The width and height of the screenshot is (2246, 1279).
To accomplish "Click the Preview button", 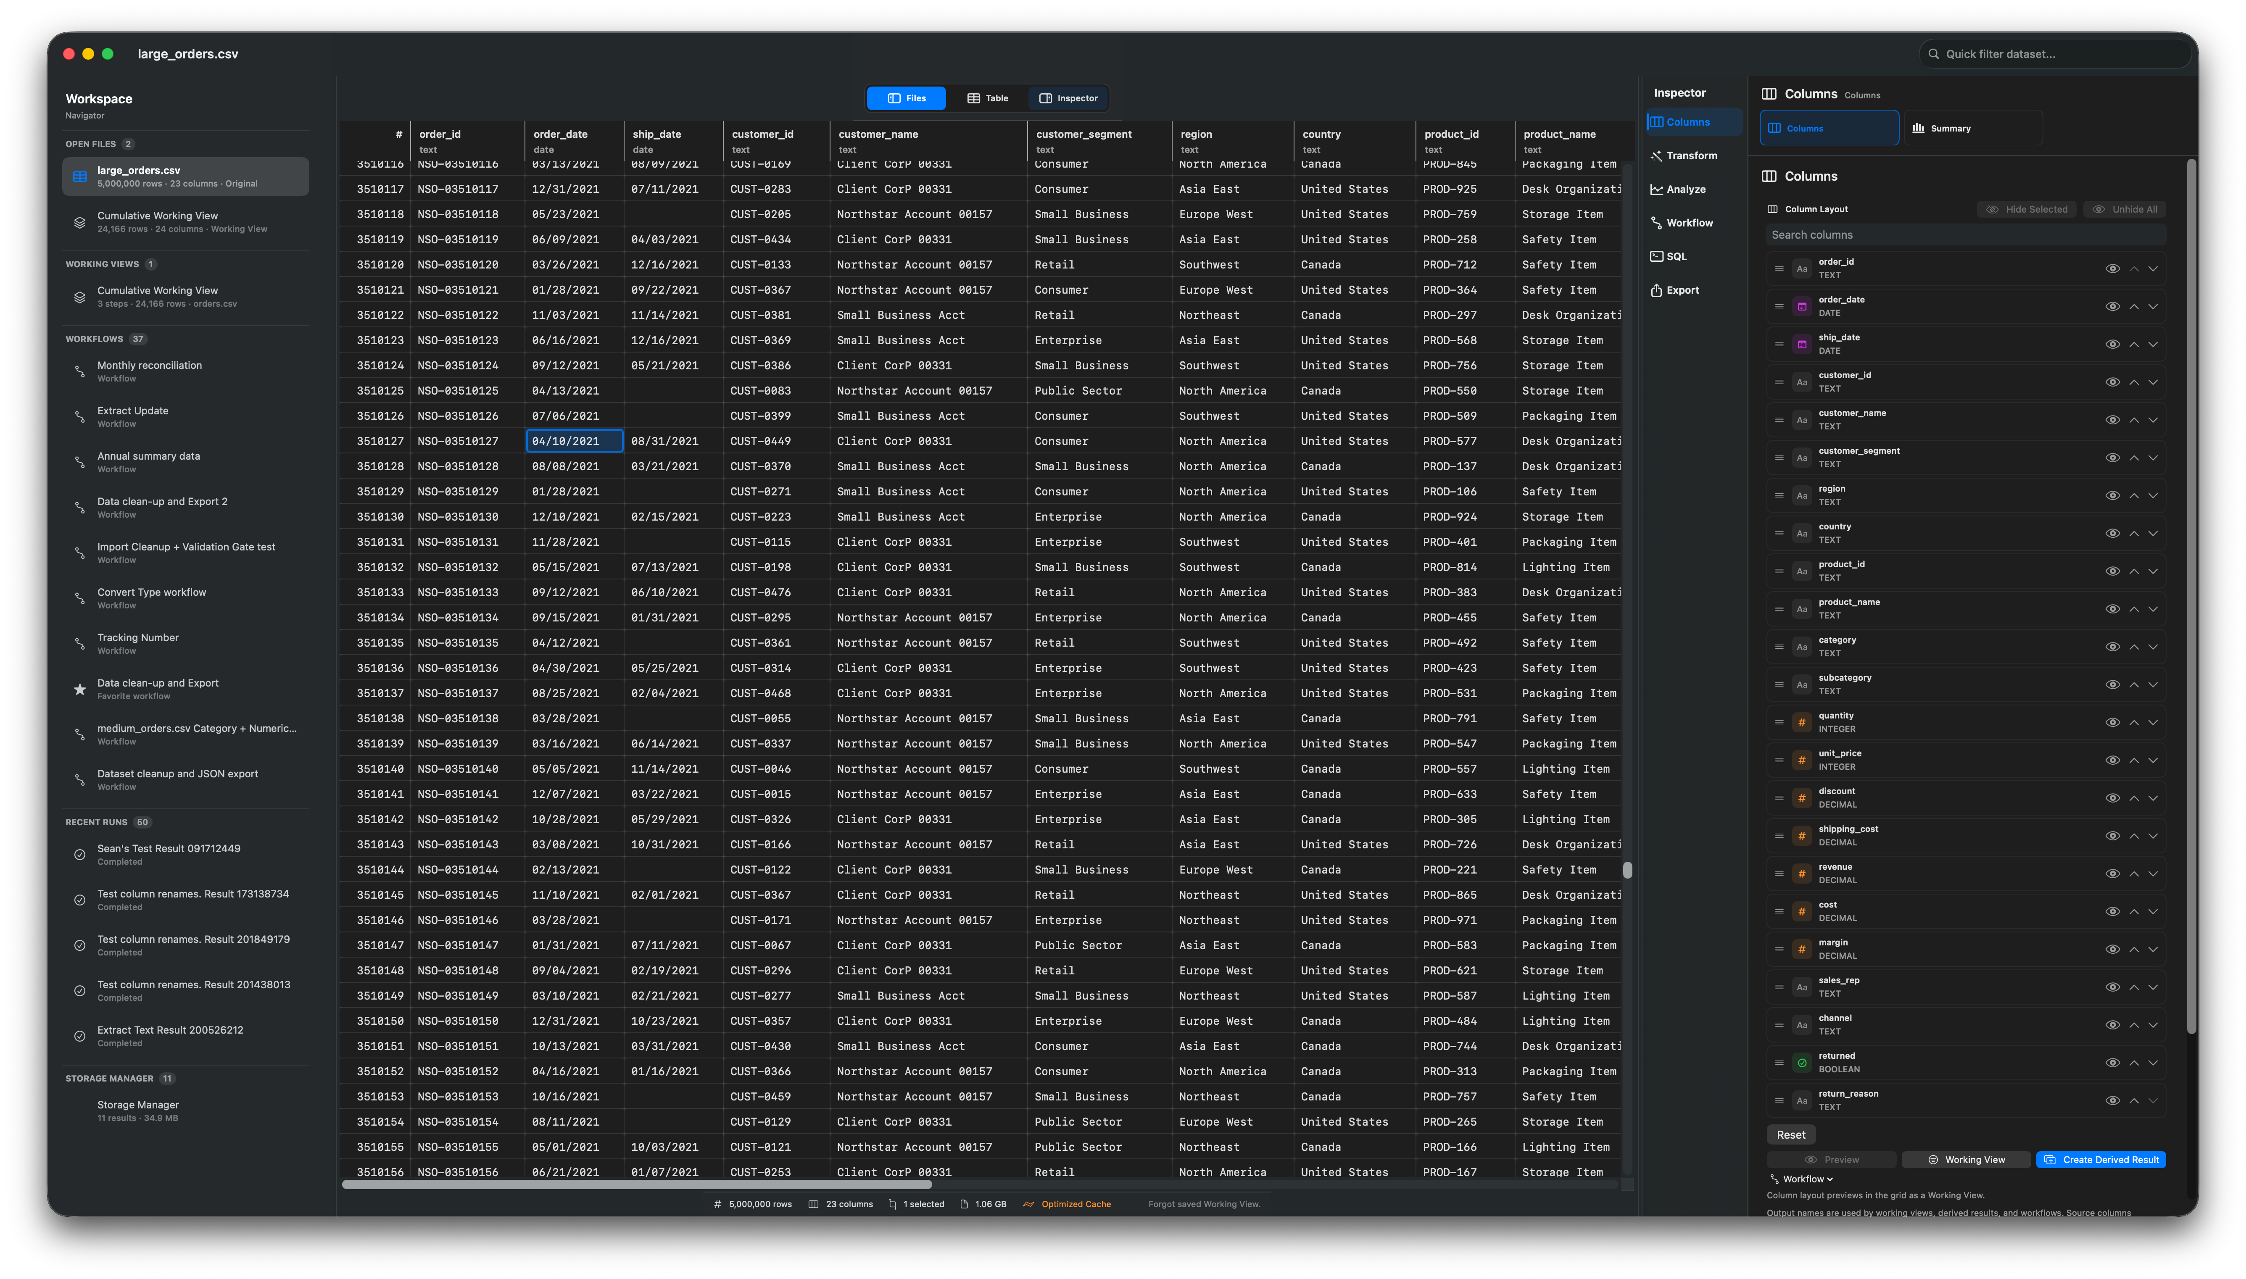I will 1832,1160.
